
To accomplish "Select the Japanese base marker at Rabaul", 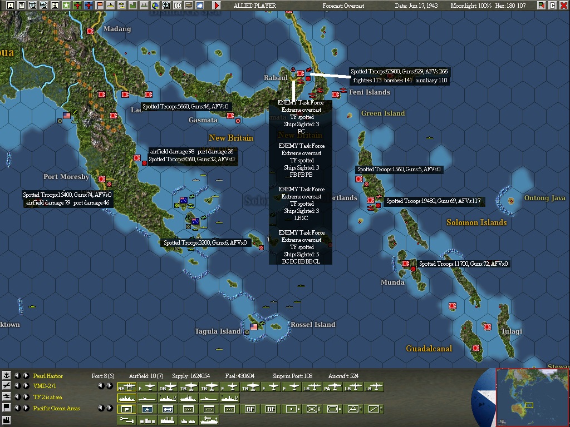I will (300, 73).
